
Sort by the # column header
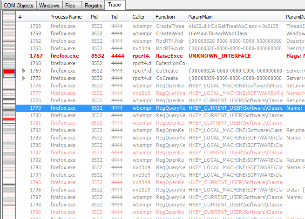(x=32, y=17)
